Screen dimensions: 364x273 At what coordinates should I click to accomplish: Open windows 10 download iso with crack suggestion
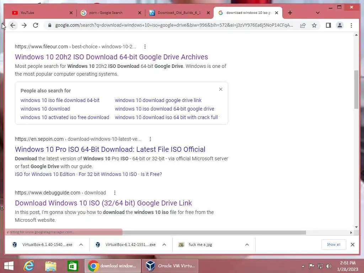tap(166, 117)
